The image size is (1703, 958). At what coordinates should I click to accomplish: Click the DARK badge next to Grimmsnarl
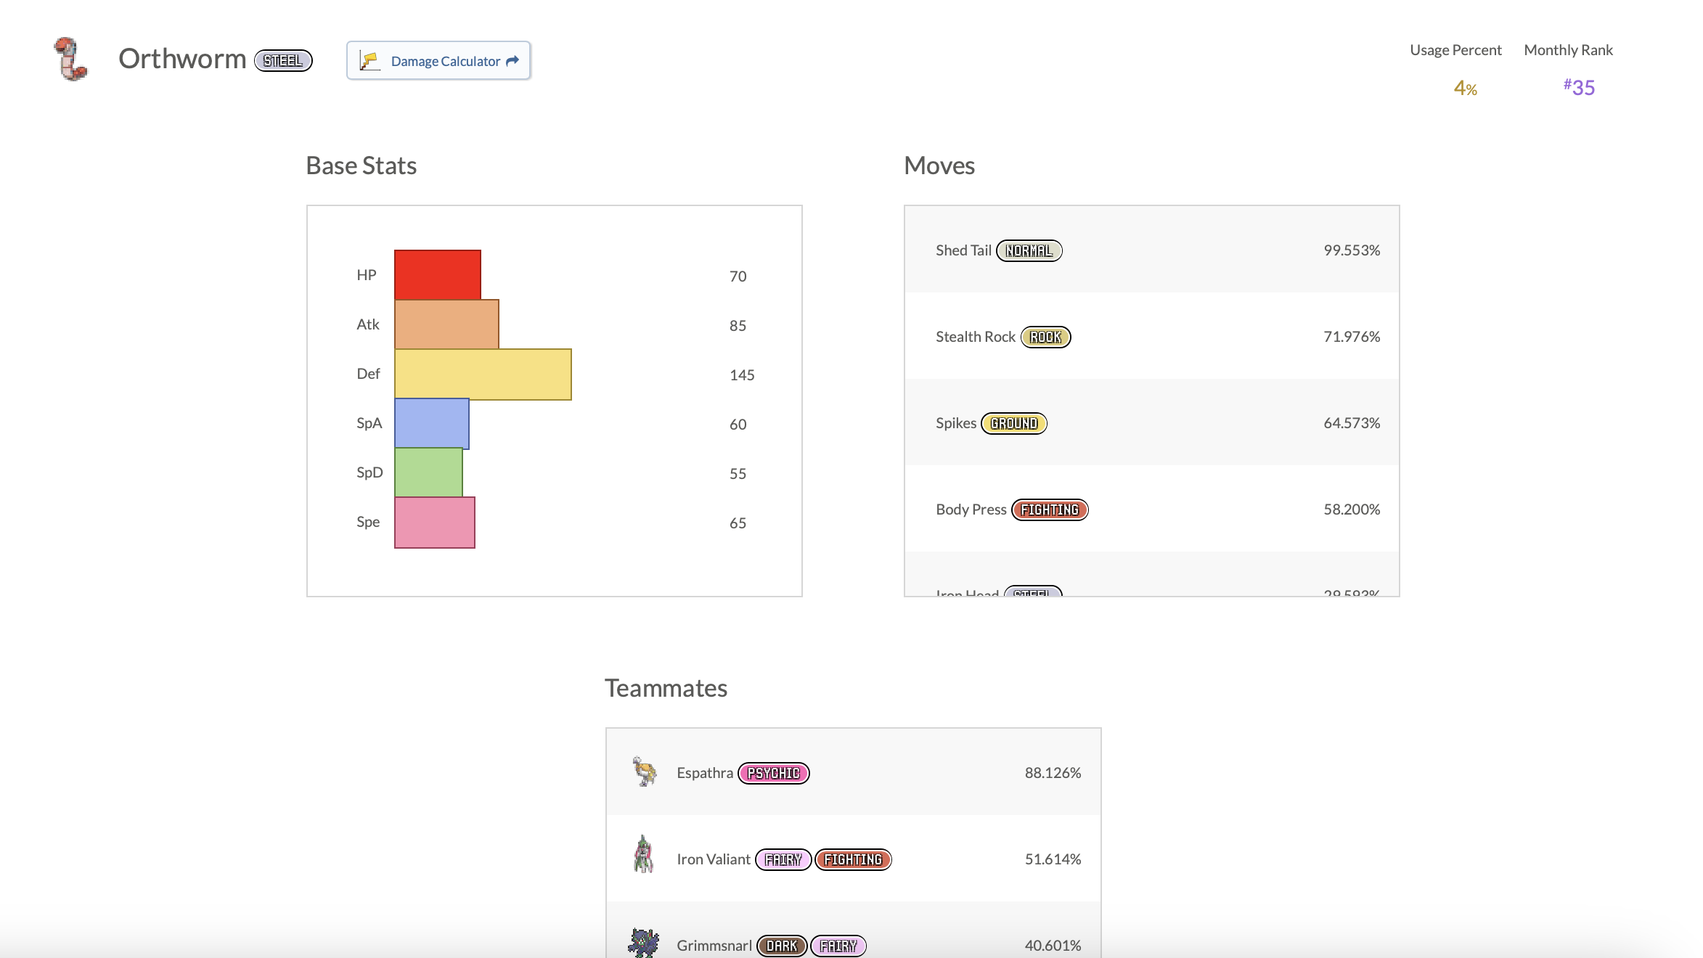[781, 946]
